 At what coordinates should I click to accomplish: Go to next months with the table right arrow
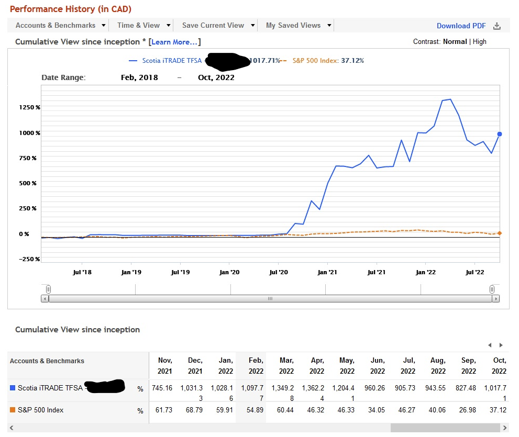tap(501, 345)
